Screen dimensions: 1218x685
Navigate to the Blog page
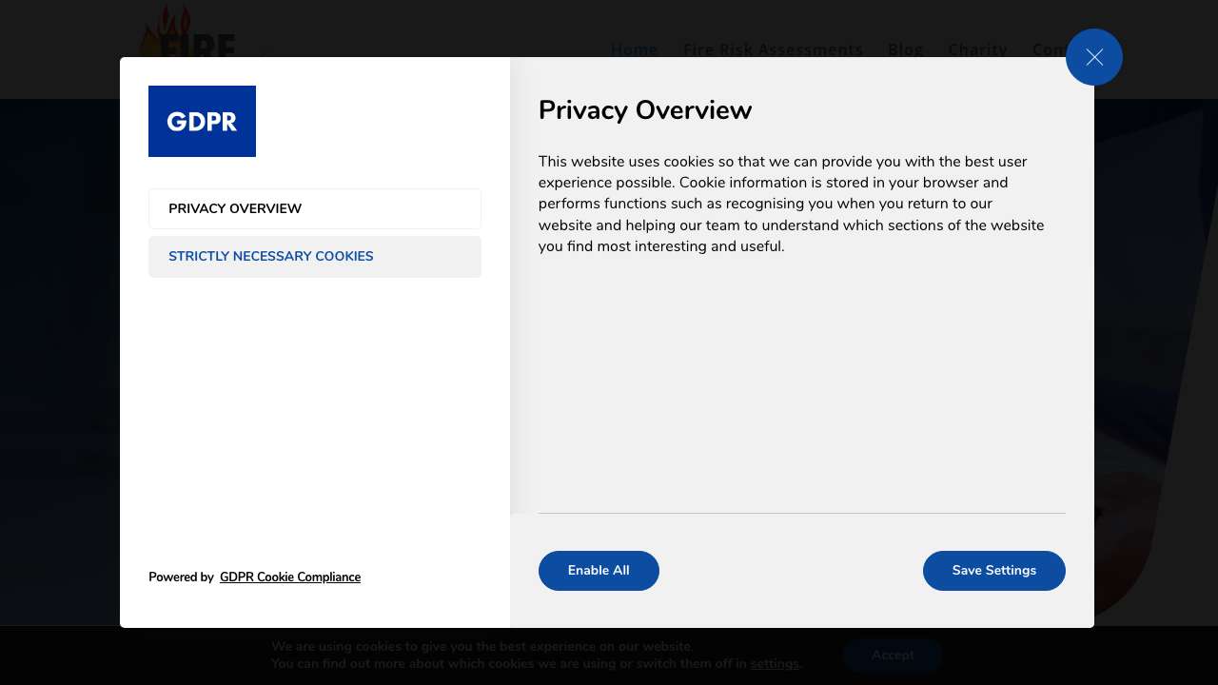905,49
